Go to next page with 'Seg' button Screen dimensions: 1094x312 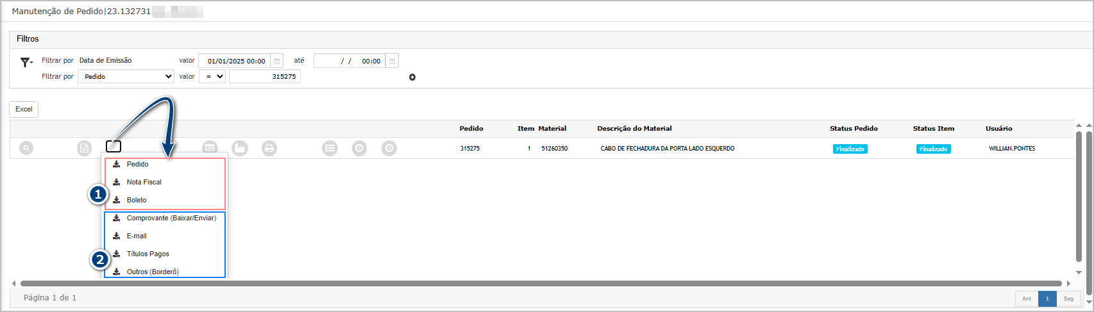[x=1068, y=299]
